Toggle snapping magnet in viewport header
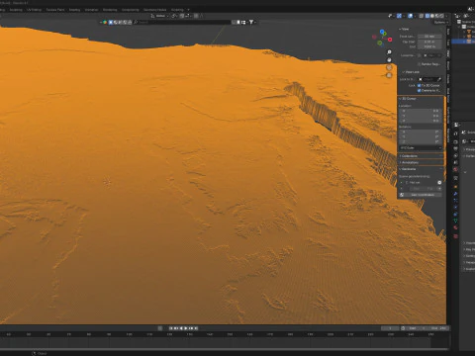Image resolution: width=475 pixels, height=356 pixels. 182,16
